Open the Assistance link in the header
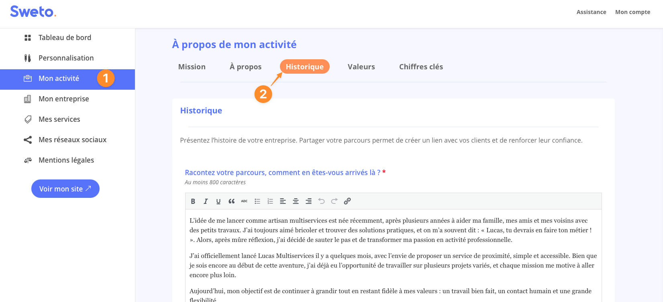The height and width of the screenshot is (302, 663). tap(591, 12)
